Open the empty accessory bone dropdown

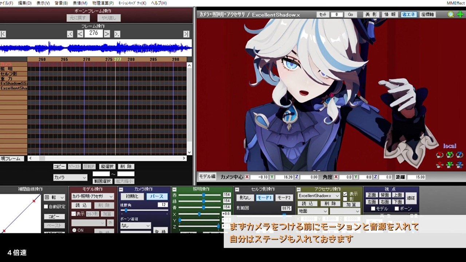pyautogui.click(x=345, y=211)
